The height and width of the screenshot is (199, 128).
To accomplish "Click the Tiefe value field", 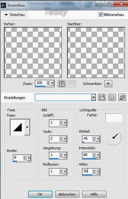I will coord(54,139).
